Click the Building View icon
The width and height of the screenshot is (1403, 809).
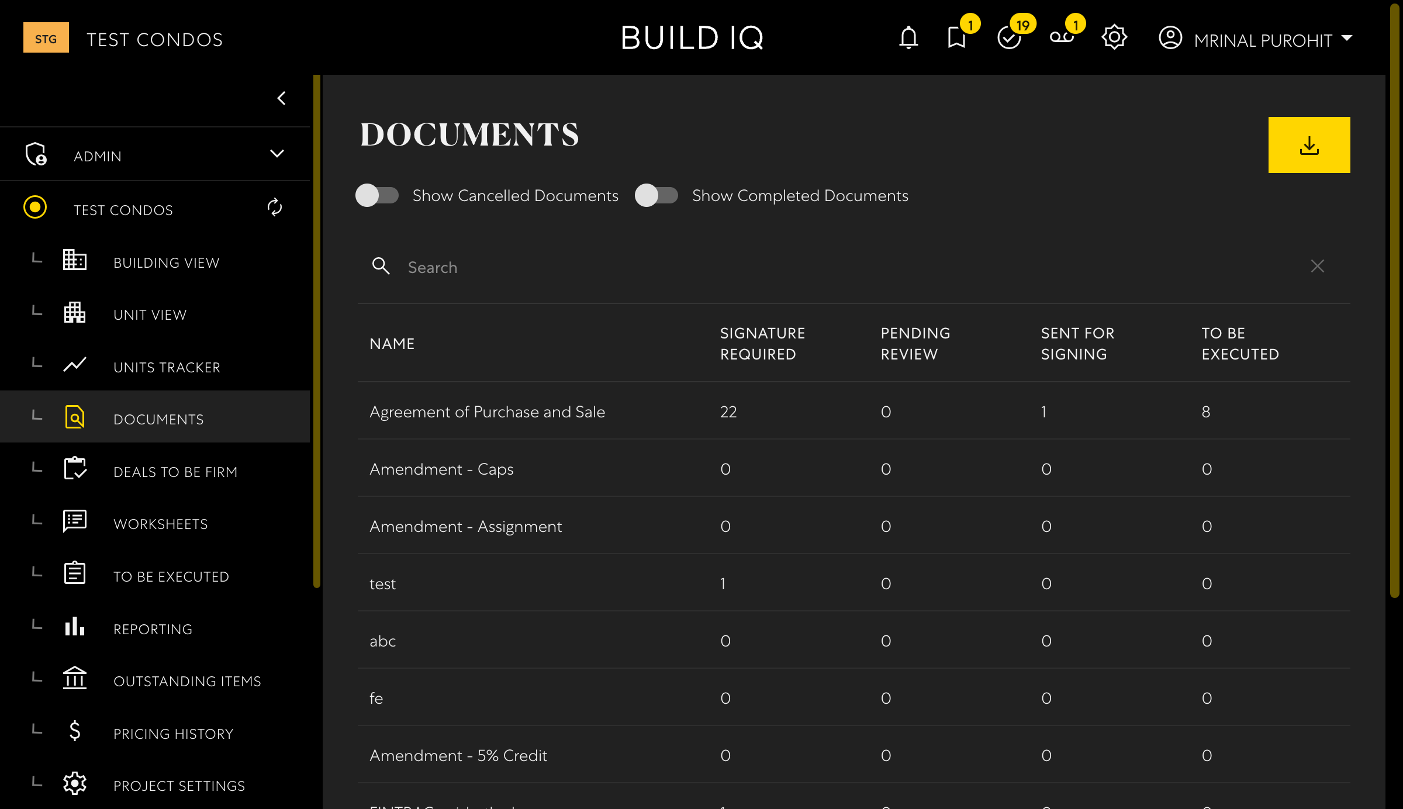[75, 260]
